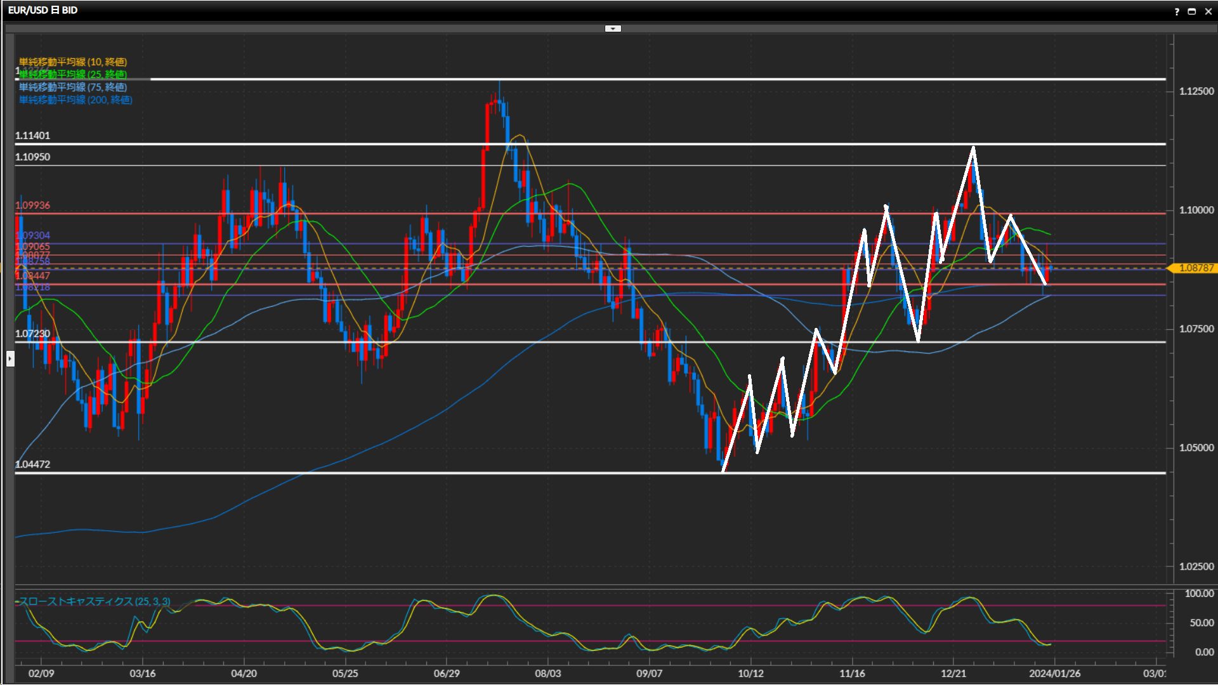Click the help question mark icon
This screenshot has width=1218, height=685.
click(x=1177, y=11)
